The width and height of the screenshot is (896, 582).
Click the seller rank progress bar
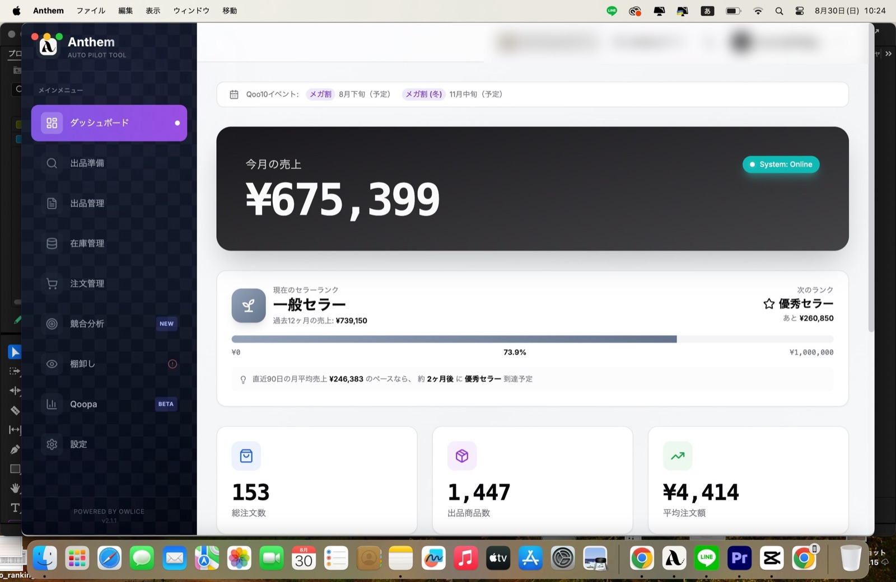pos(532,339)
